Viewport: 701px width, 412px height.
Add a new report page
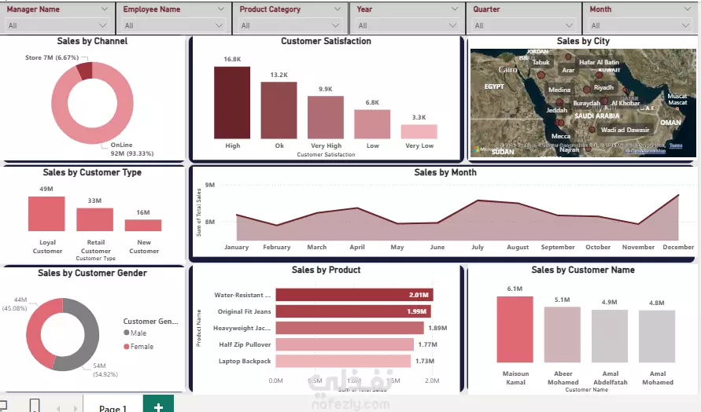(158, 404)
